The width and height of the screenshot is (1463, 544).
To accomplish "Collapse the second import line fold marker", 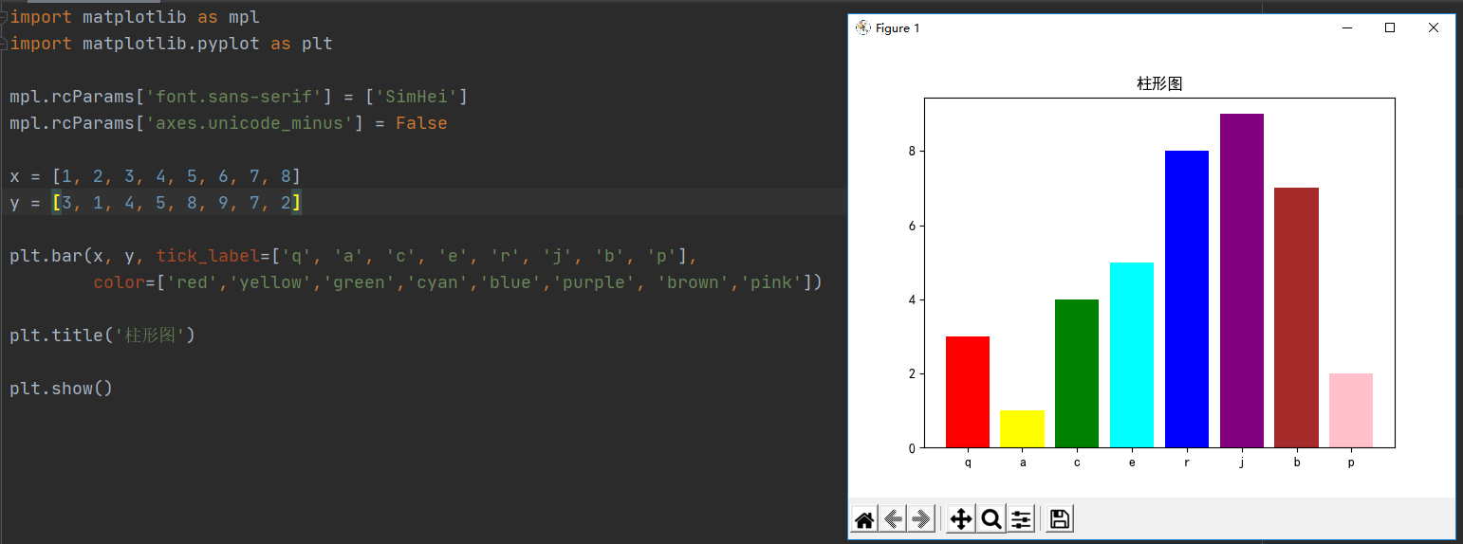I will pyautogui.click(x=4, y=44).
